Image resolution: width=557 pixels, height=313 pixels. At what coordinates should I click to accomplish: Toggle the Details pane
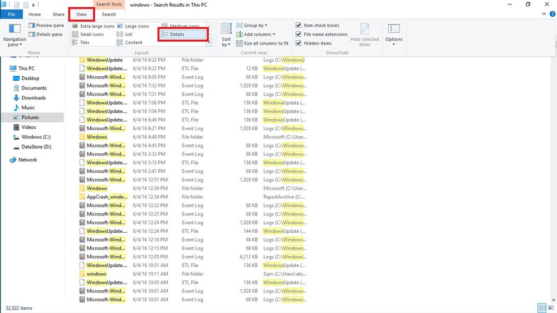[x=46, y=35]
